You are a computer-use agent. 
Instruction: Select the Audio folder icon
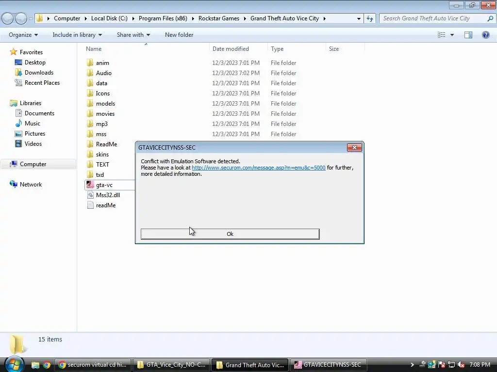coord(90,73)
